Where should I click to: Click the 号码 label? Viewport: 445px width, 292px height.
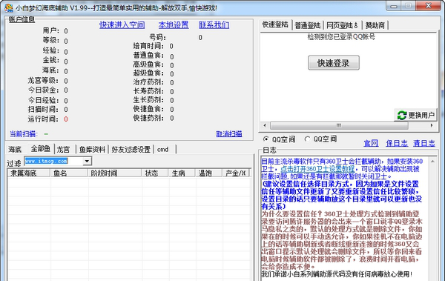(x=157, y=37)
